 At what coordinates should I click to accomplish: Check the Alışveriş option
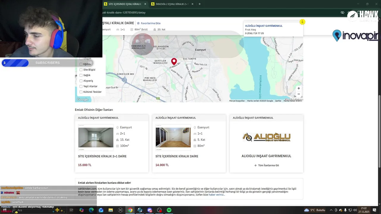(81, 81)
